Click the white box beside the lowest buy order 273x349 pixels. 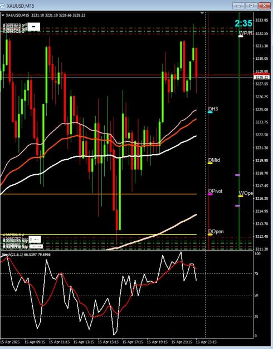(36, 247)
